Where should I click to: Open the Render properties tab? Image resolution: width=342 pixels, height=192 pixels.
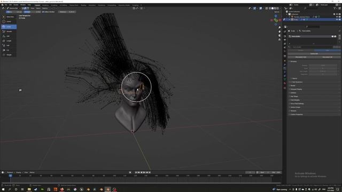[285, 36]
